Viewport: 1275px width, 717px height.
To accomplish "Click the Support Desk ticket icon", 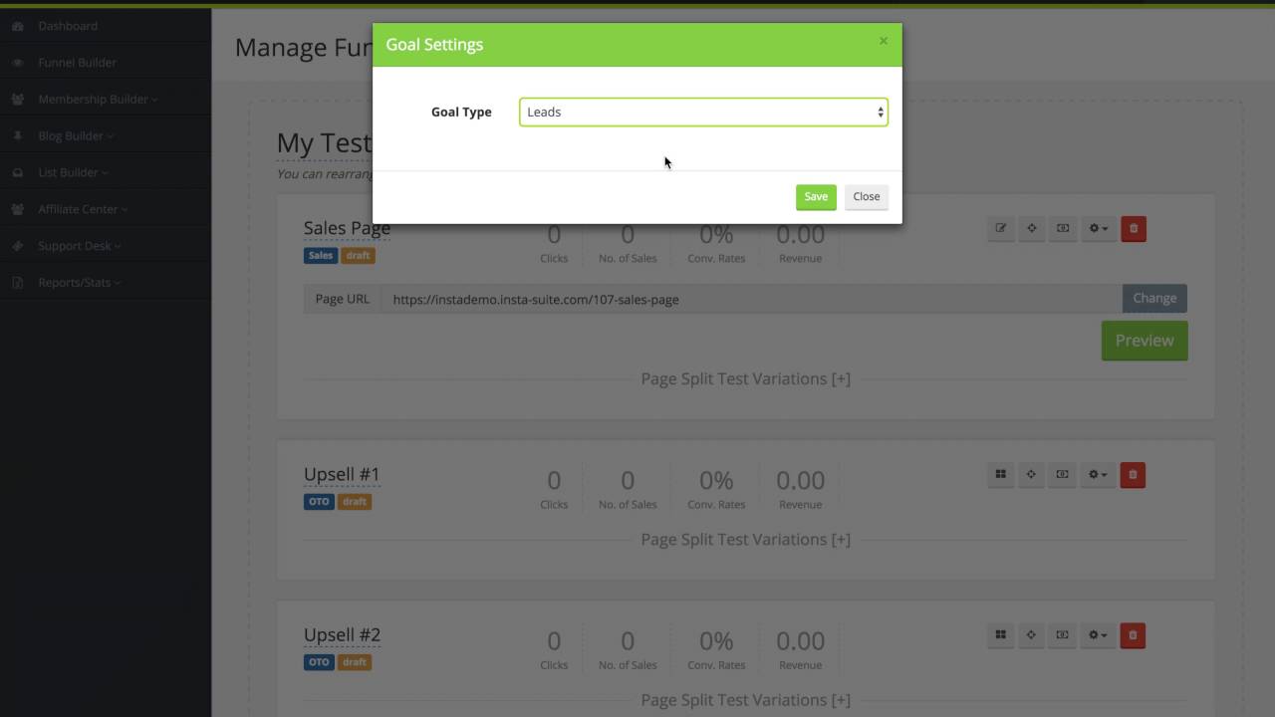I will coord(18,246).
